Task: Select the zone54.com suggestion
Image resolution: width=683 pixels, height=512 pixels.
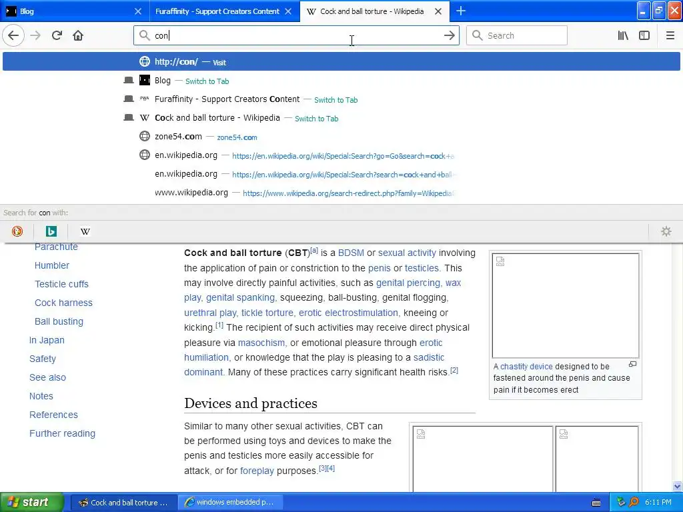Action: [341, 137]
